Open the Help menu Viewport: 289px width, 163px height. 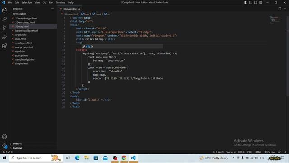71,2
